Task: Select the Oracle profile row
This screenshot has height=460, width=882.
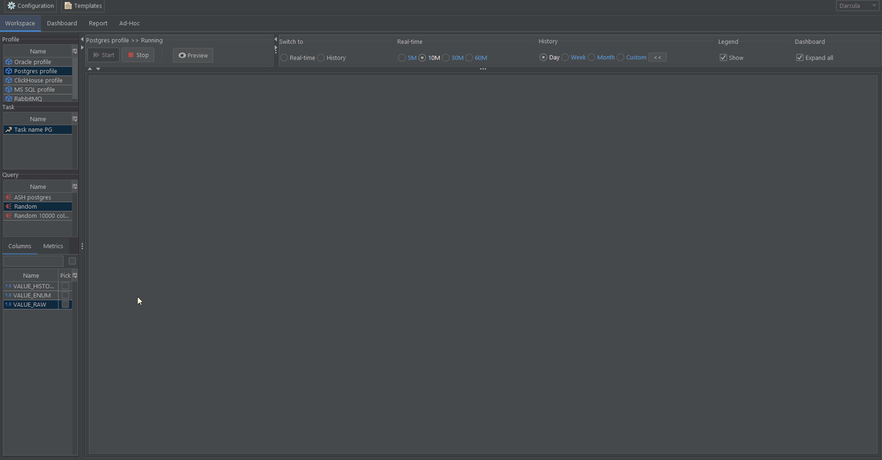Action: (38, 62)
